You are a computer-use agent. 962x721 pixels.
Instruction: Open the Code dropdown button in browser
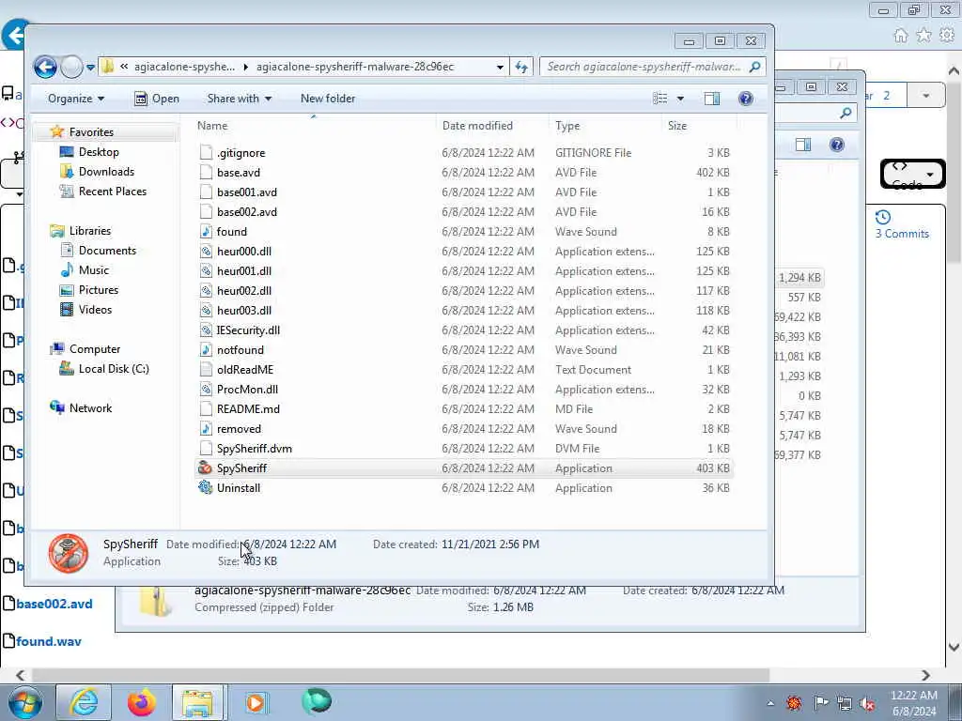click(913, 174)
